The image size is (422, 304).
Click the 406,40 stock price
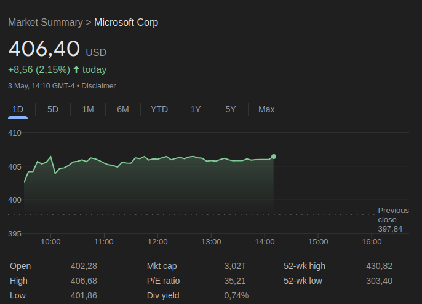[x=44, y=49]
